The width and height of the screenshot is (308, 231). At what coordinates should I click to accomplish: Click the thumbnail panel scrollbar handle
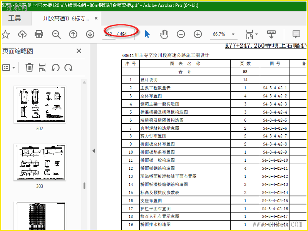point(84,186)
